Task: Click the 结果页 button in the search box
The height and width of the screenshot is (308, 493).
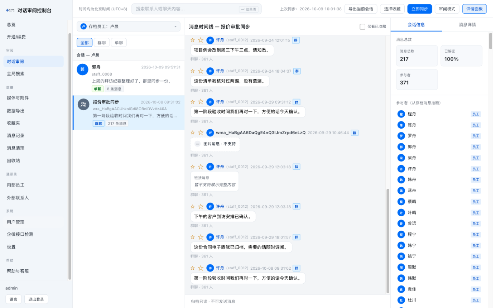Action: coord(249,9)
